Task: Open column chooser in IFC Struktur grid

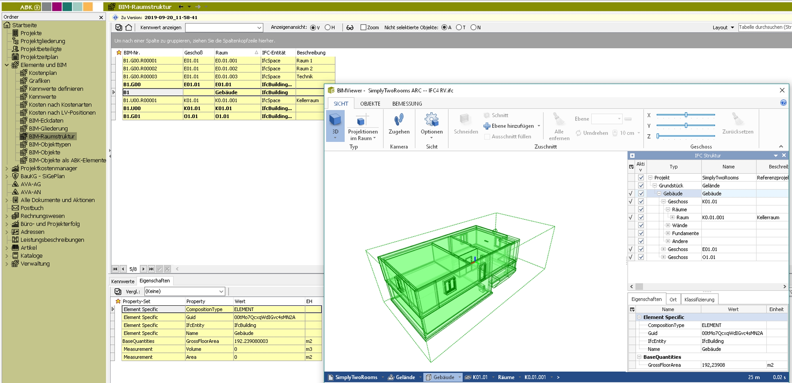Action: pyautogui.click(x=631, y=167)
